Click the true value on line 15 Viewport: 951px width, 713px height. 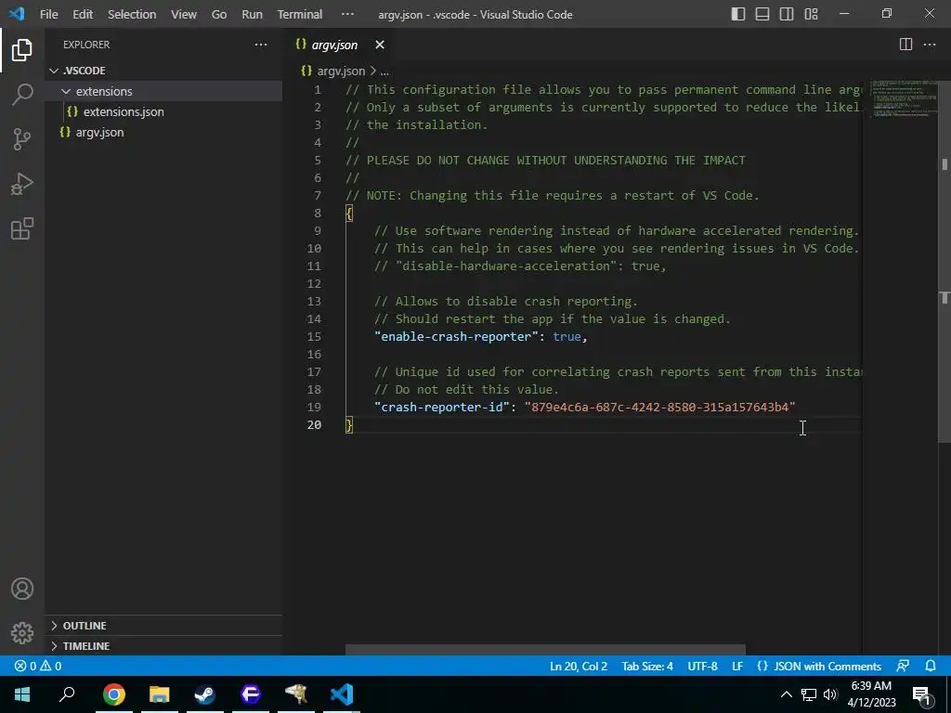click(x=567, y=336)
